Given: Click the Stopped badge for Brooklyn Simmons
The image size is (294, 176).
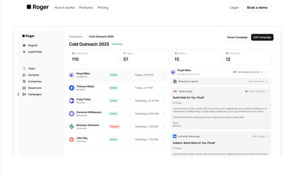Looking at the screenshot, I should pyautogui.click(x=114, y=126).
